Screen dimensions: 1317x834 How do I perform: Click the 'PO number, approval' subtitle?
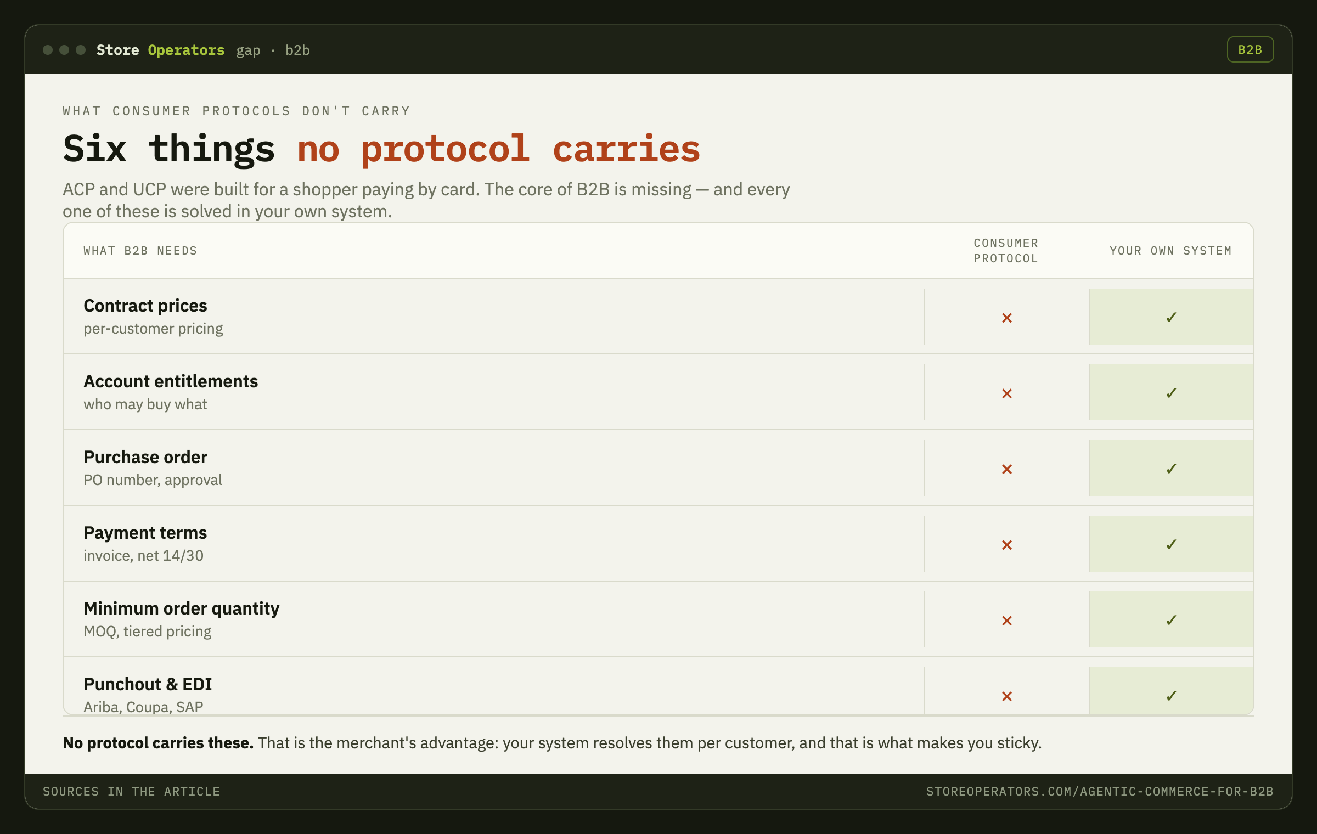[153, 480]
